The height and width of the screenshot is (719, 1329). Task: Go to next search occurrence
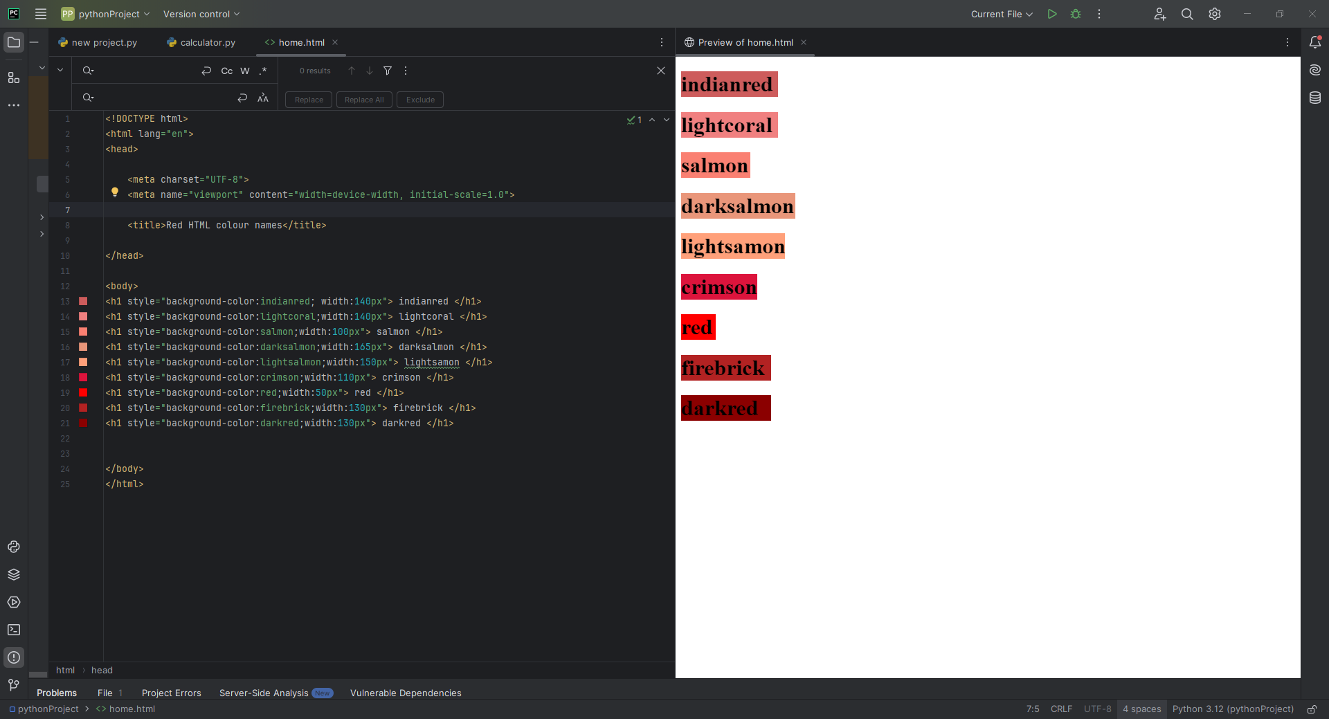(370, 71)
